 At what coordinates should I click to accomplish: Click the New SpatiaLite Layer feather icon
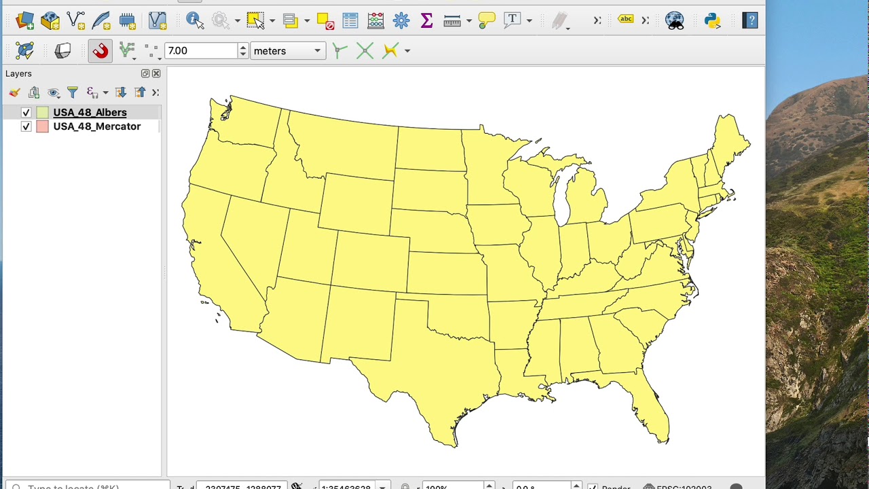102,20
